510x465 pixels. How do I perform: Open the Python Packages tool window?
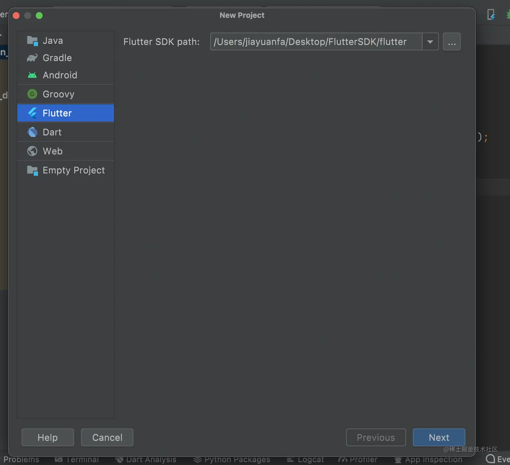pos(232,460)
